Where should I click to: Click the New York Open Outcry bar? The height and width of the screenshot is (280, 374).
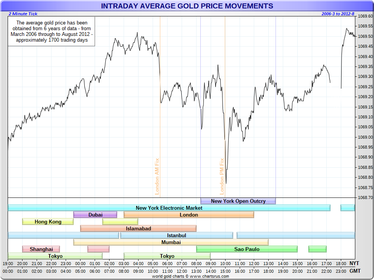(238, 201)
